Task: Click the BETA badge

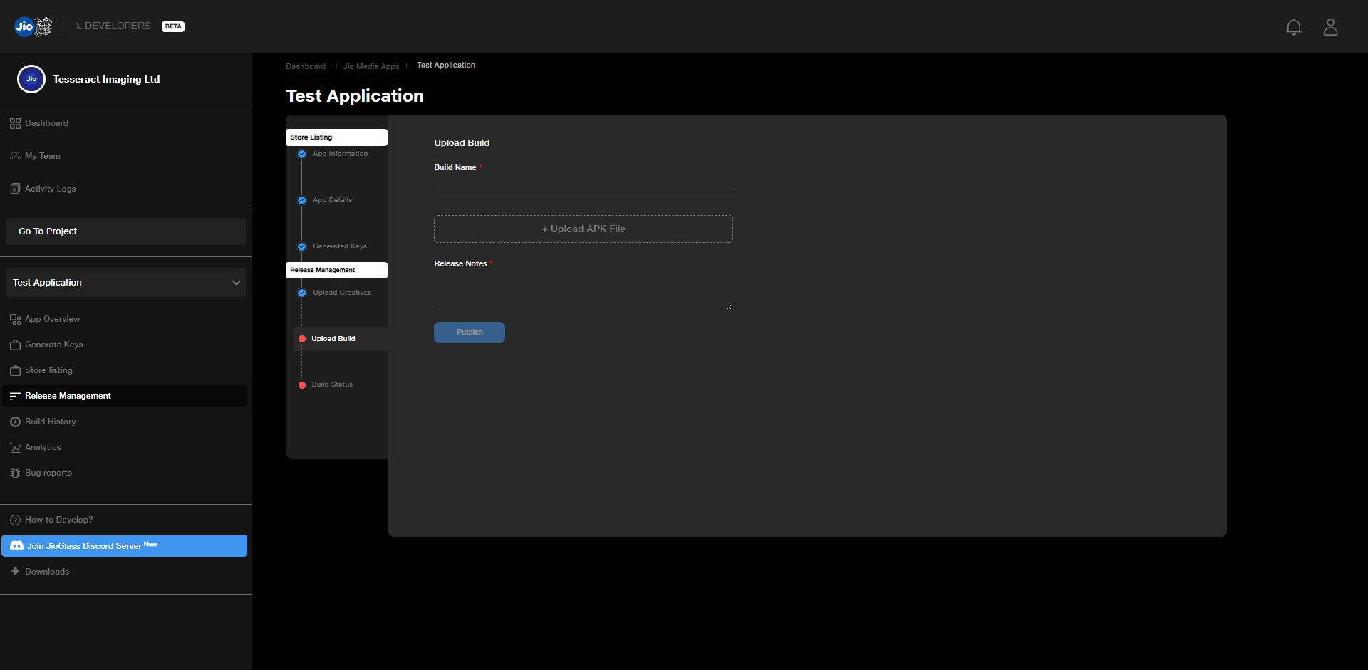Action: point(173,26)
